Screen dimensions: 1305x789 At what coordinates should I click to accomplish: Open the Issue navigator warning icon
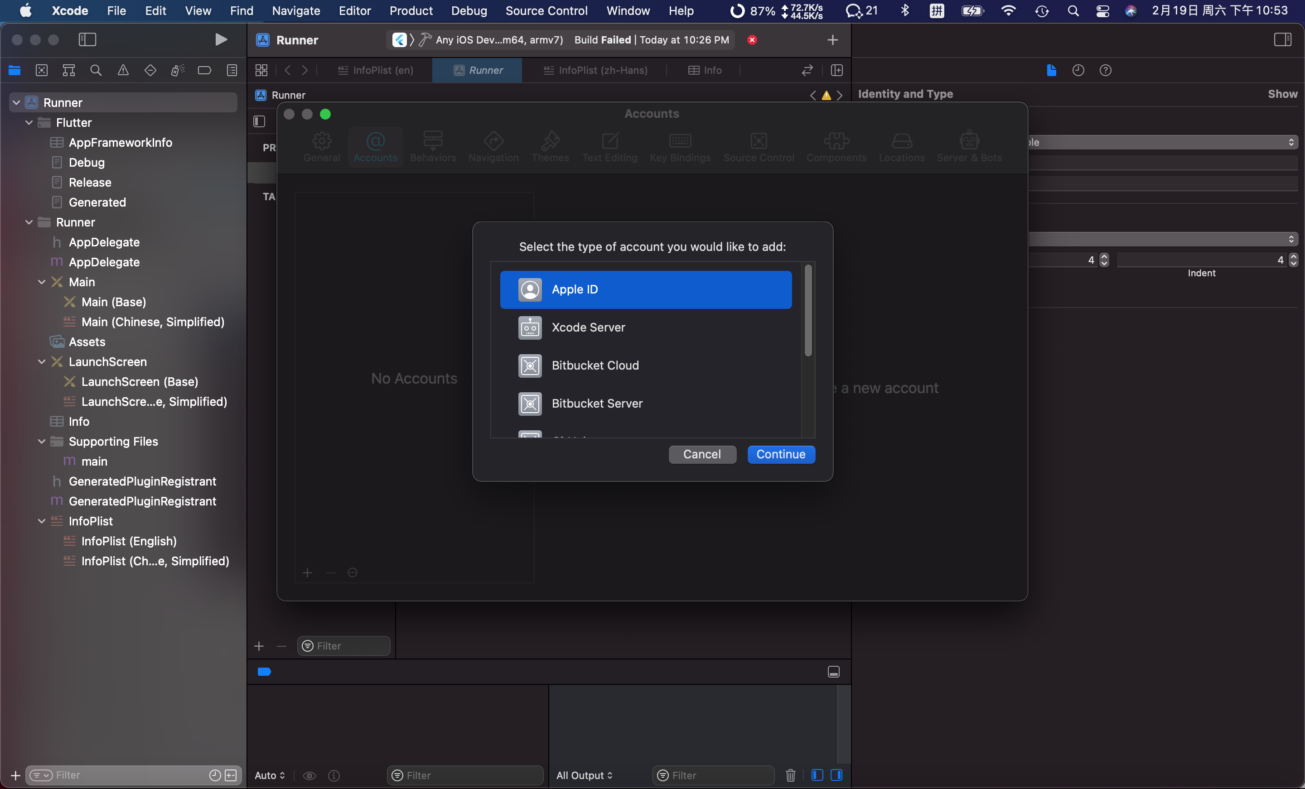[x=123, y=70]
